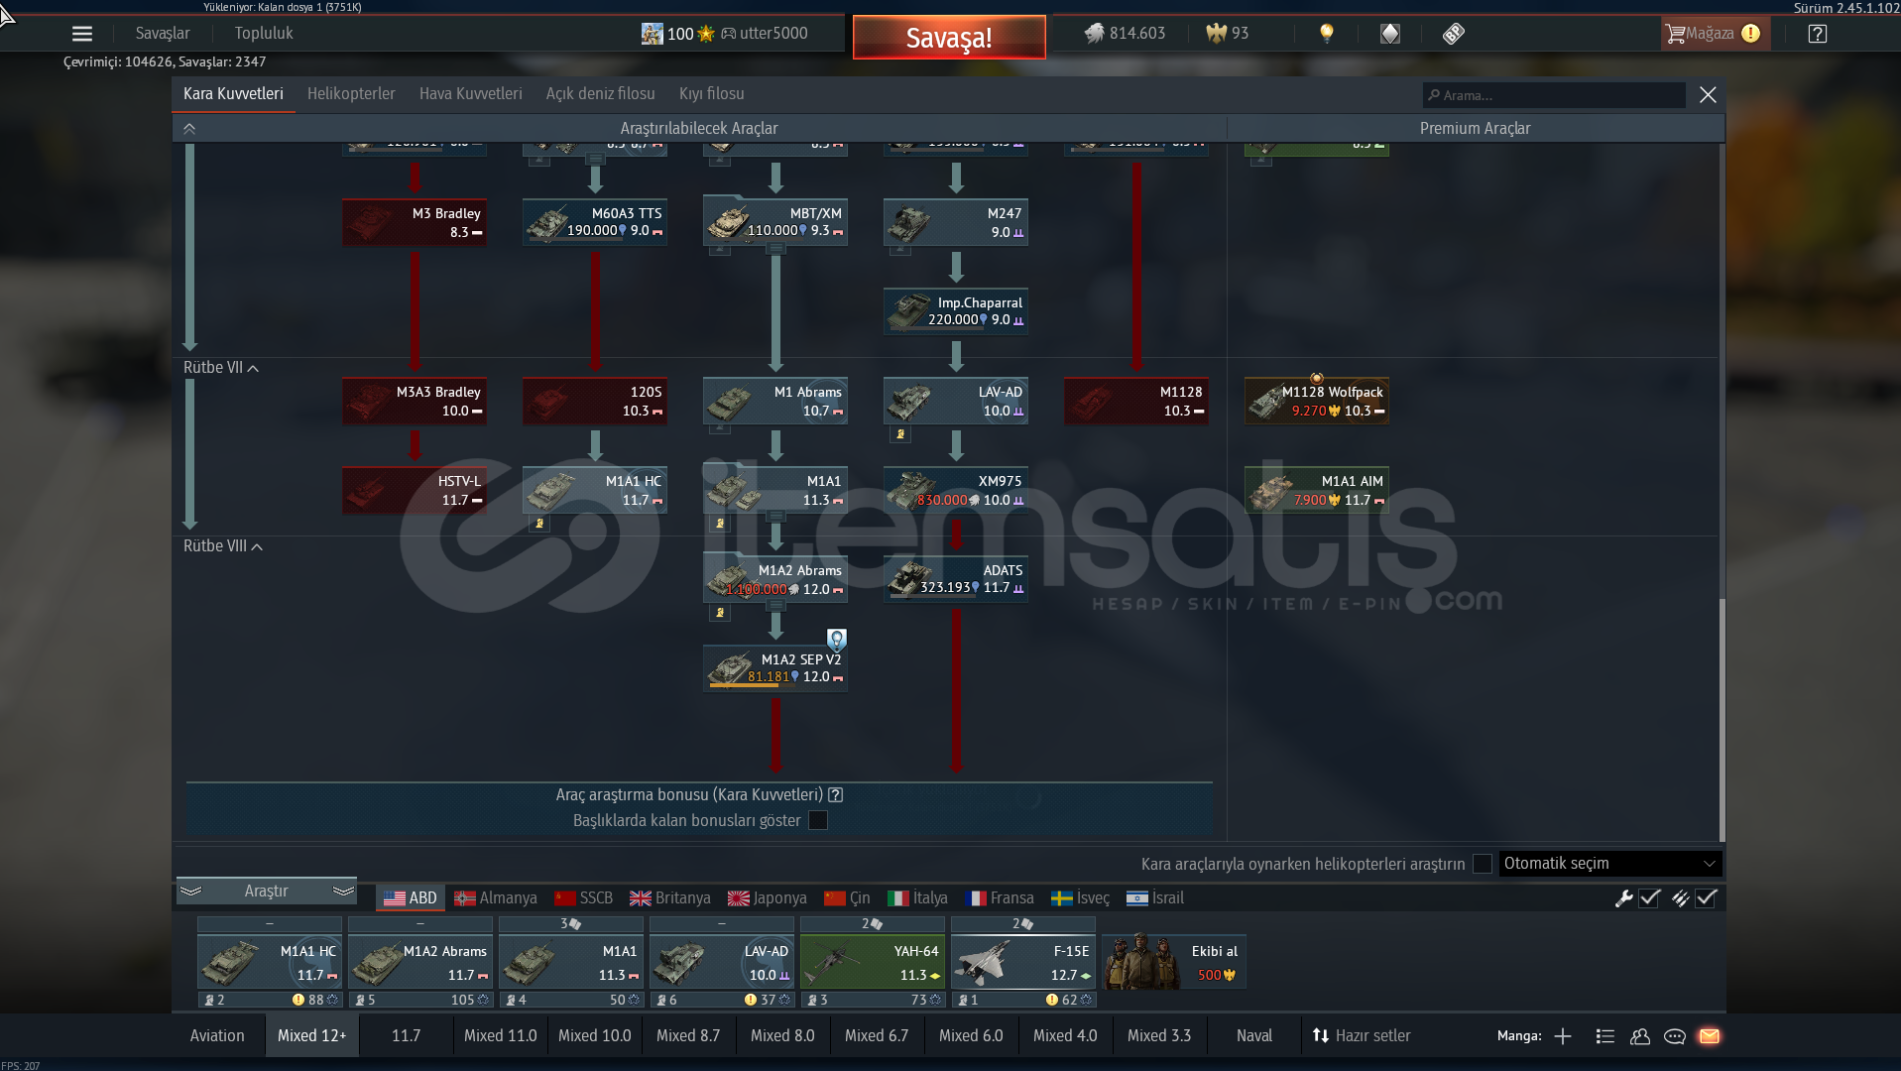Screen dimensions: 1901x1071
Task: Expand the M1A1 vehicle group folder
Action: click(x=775, y=516)
